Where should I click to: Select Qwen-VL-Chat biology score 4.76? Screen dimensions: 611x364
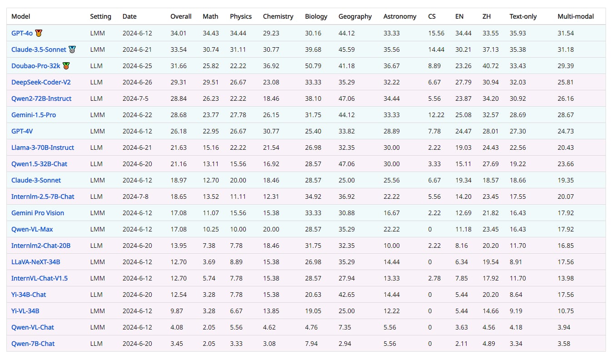(312, 327)
